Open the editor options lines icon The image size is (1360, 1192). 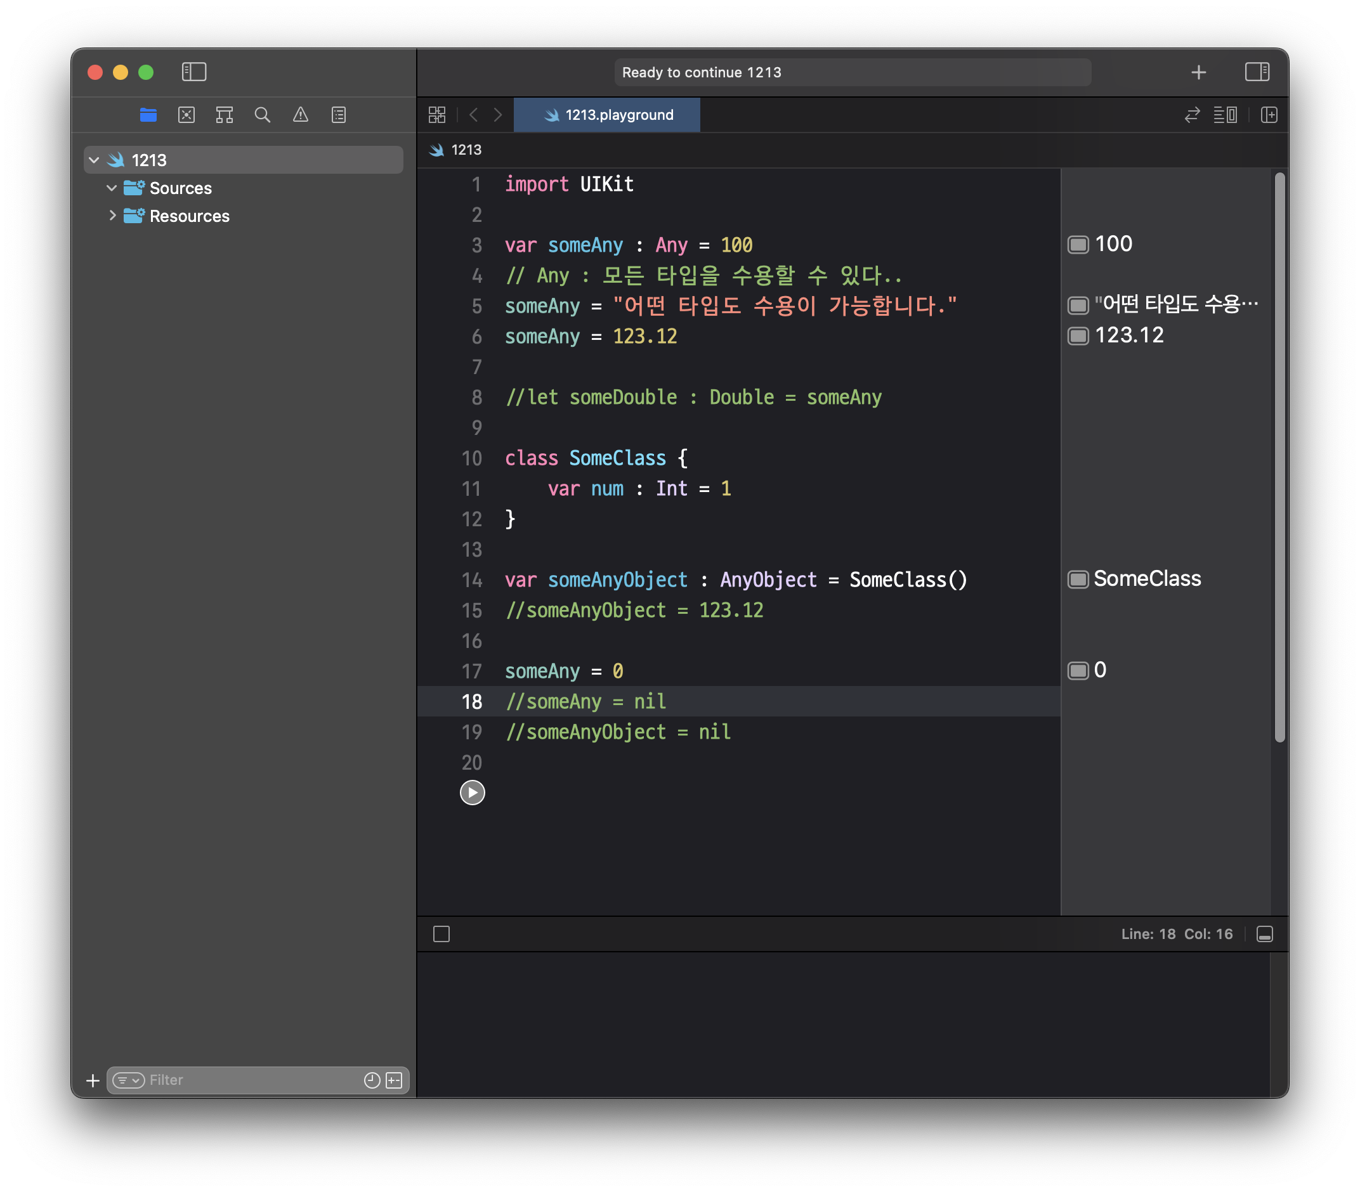[x=1225, y=115]
